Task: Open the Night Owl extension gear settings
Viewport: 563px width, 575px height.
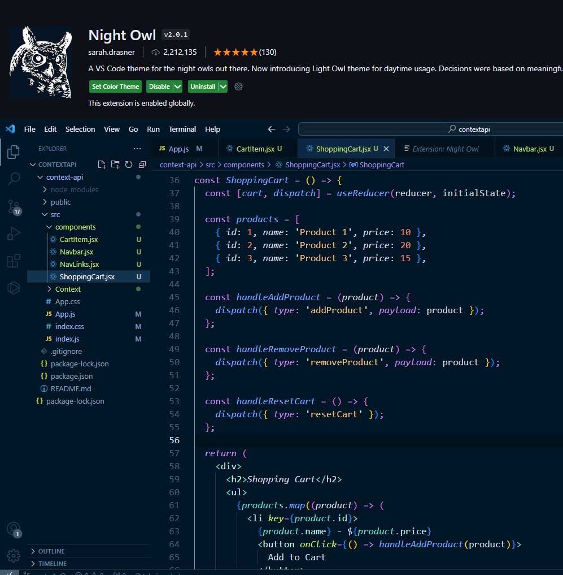Action: coord(238,87)
